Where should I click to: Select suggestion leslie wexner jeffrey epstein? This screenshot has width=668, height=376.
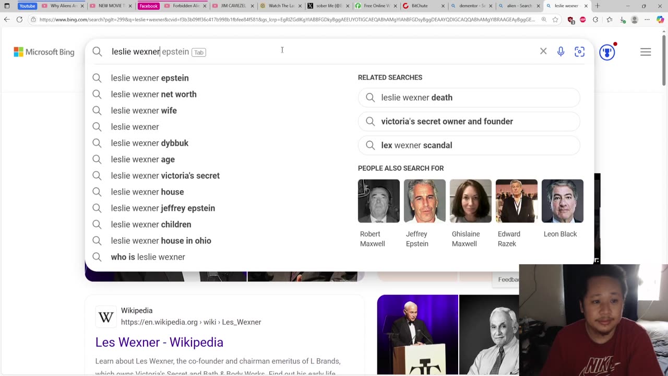(163, 208)
